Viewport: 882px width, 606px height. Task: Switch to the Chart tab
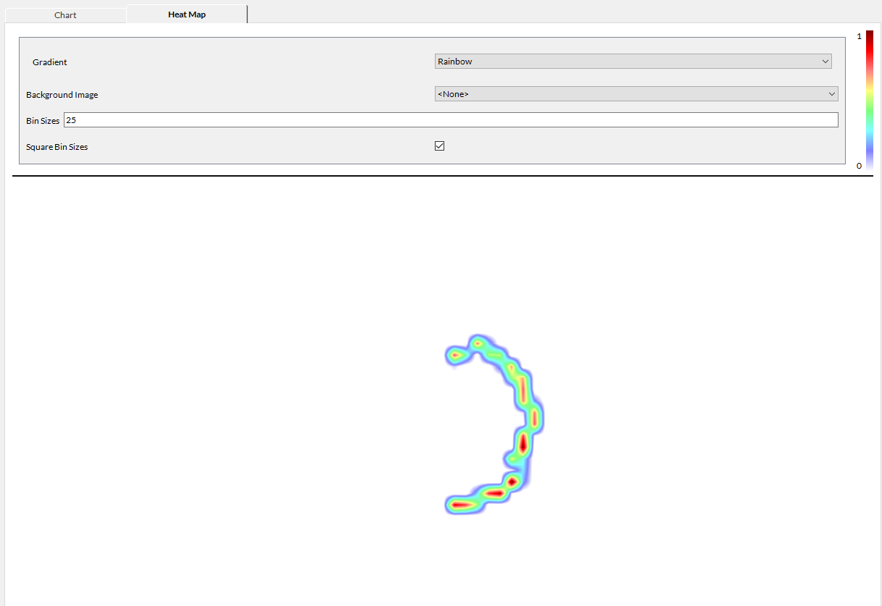tap(65, 14)
